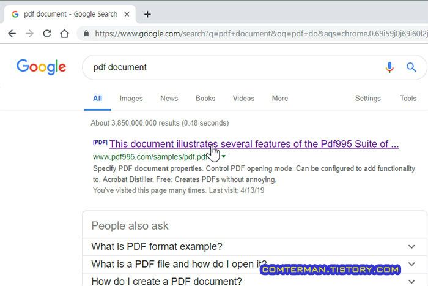The image size is (428, 286).
Task: Open a new tab with plus button
Action: 147,14
